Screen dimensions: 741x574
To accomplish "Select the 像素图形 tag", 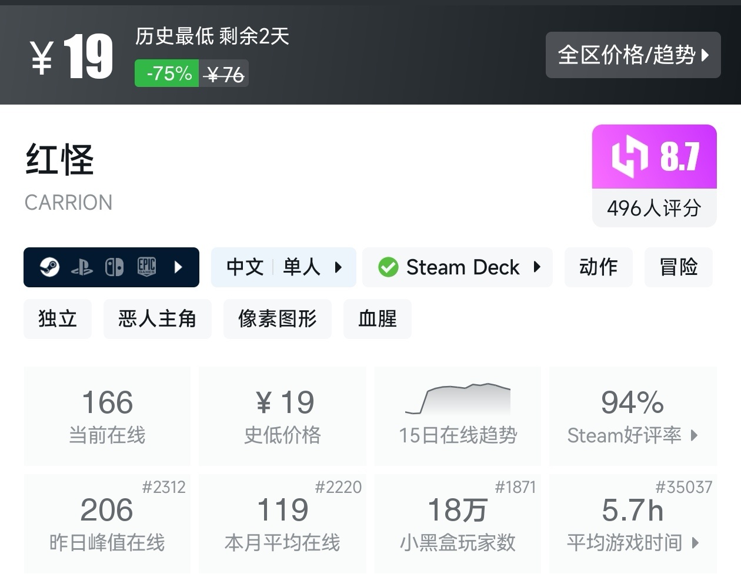I will [277, 318].
